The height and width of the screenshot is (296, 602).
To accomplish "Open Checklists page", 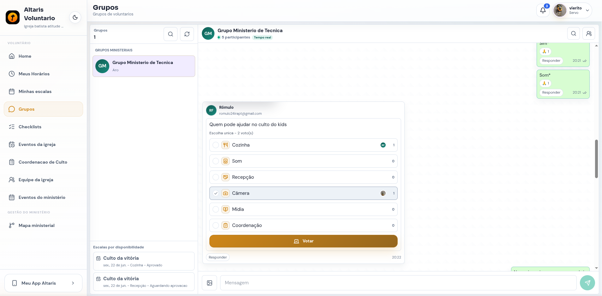I will point(43,127).
